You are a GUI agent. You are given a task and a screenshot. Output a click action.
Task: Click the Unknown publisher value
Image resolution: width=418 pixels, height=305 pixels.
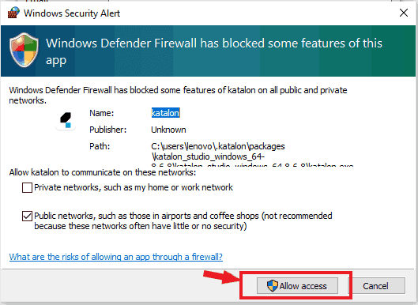point(168,130)
